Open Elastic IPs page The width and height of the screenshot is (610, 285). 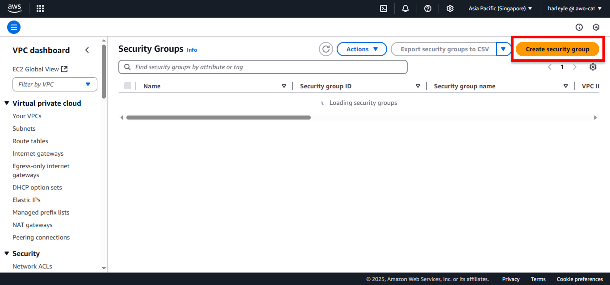26,200
